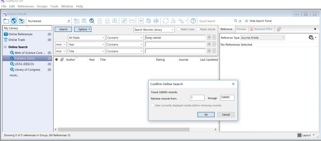Screen dimensions: 321x141
Task: Click paperclip attachment column header
Action: (62, 60)
